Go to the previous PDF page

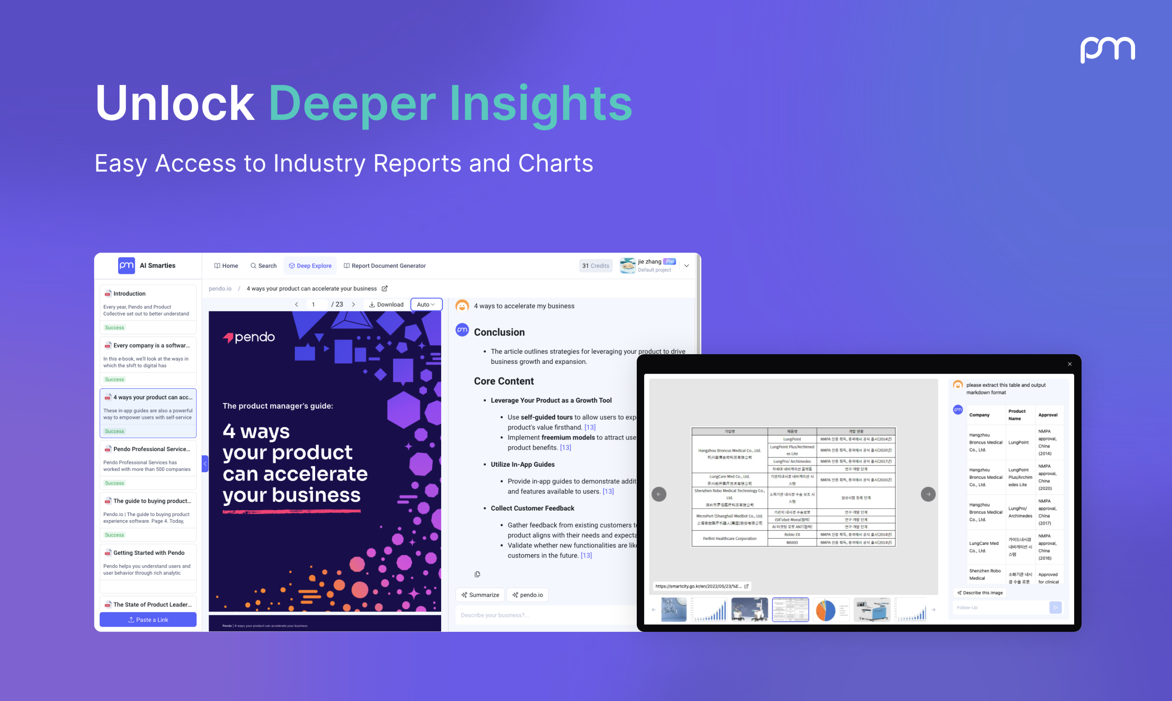[296, 304]
